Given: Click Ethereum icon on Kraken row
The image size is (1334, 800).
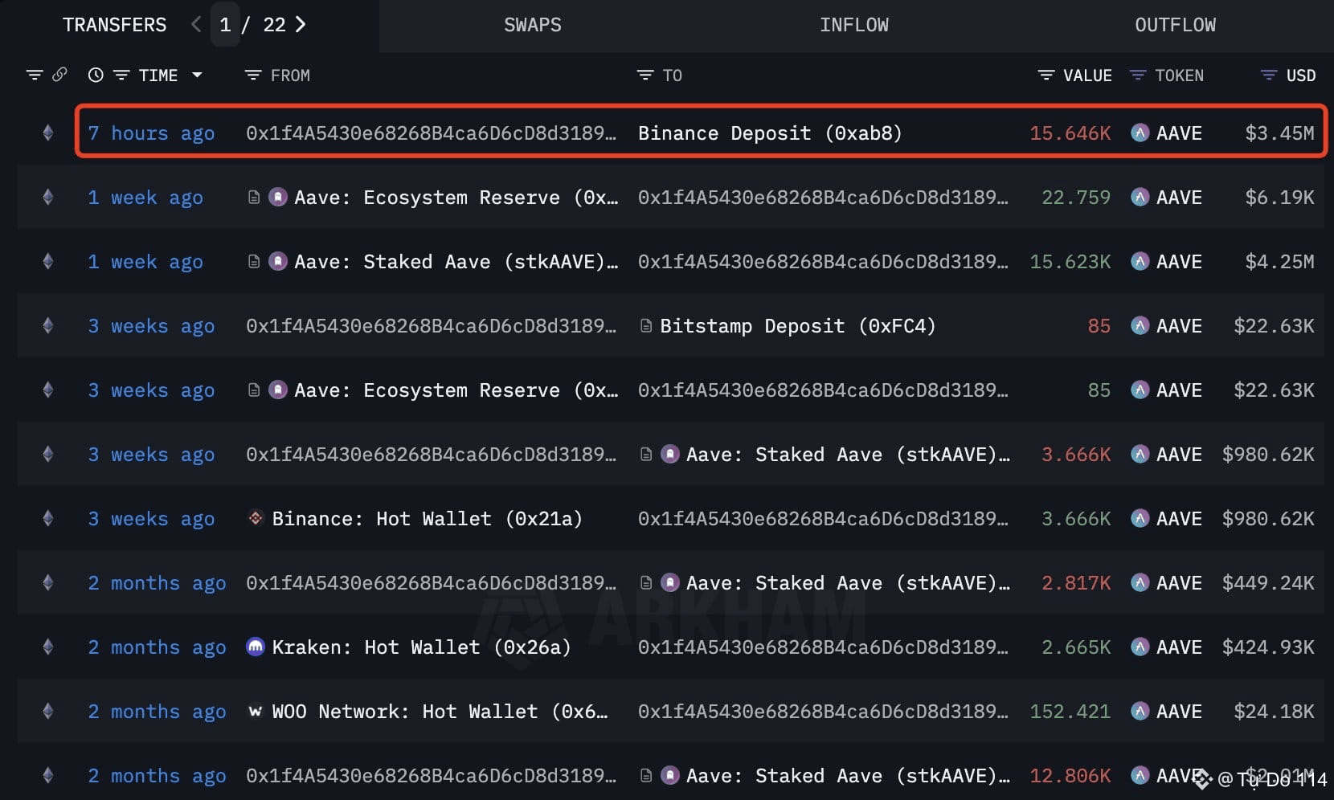Looking at the screenshot, I should (x=47, y=647).
